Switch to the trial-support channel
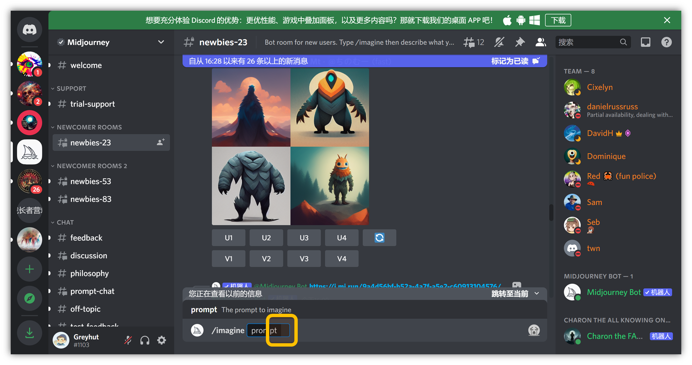Image resolution: width=692 pixels, height=365 pixels. coord(92,104)
